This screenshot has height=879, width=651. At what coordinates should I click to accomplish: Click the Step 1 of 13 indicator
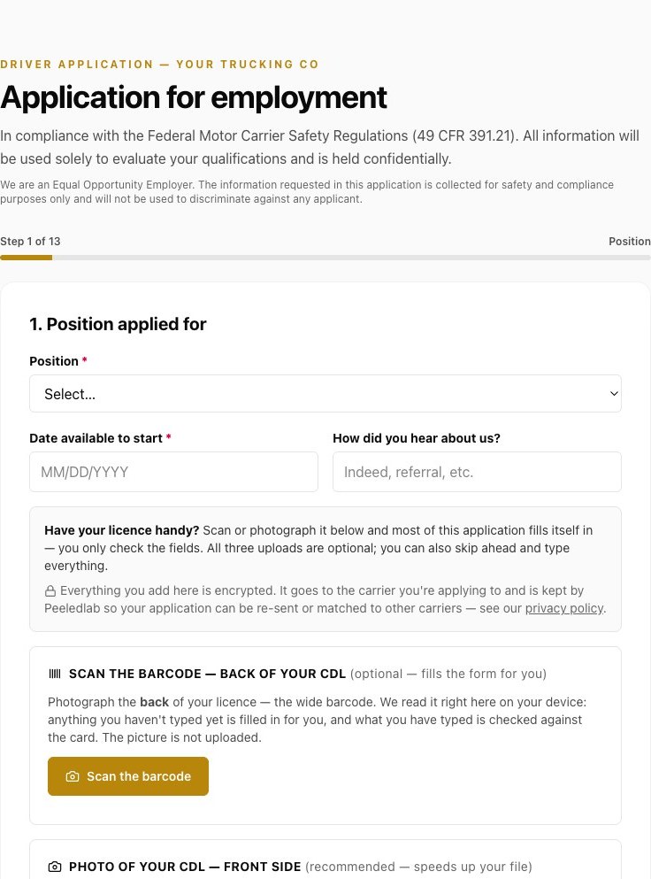[x=30, y=241]
